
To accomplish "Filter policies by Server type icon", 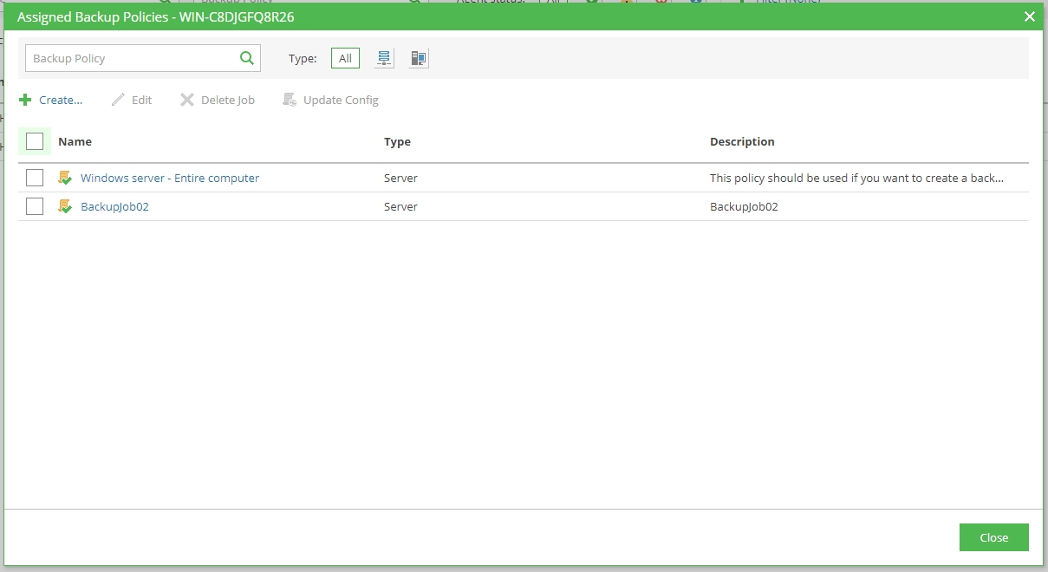I will coord(385,58).
